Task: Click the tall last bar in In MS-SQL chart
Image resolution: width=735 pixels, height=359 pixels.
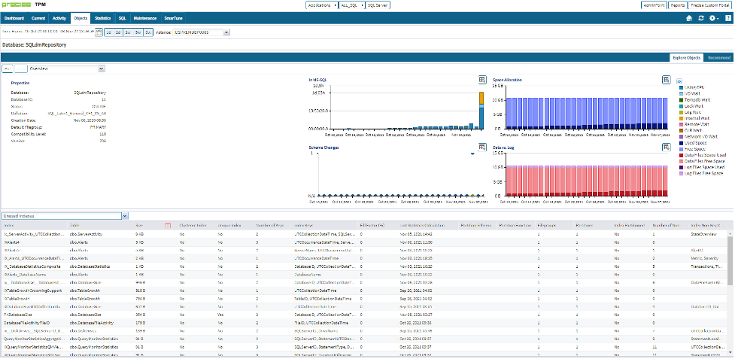Action: click(481, 110)
